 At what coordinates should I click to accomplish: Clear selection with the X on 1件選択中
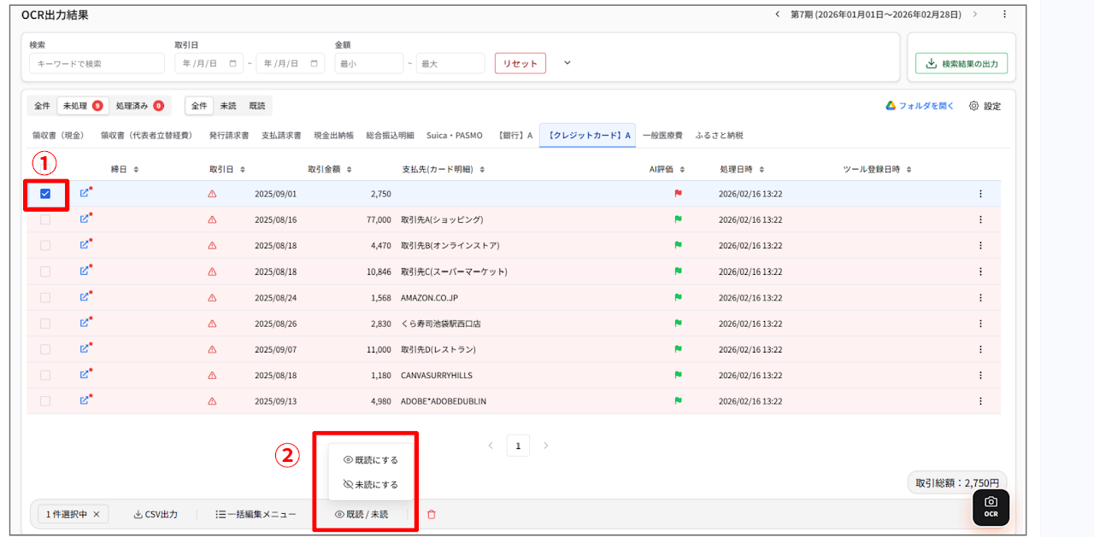(x=97, y=514)
